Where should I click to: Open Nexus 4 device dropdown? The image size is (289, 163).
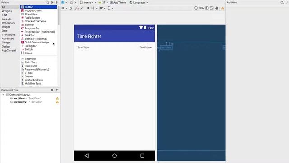coord(88,2)
